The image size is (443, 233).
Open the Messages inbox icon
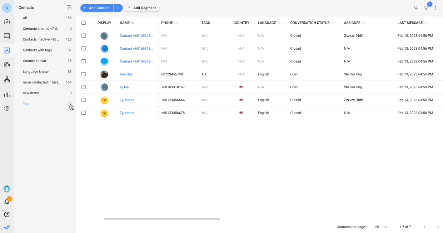[x=7, y=36]
